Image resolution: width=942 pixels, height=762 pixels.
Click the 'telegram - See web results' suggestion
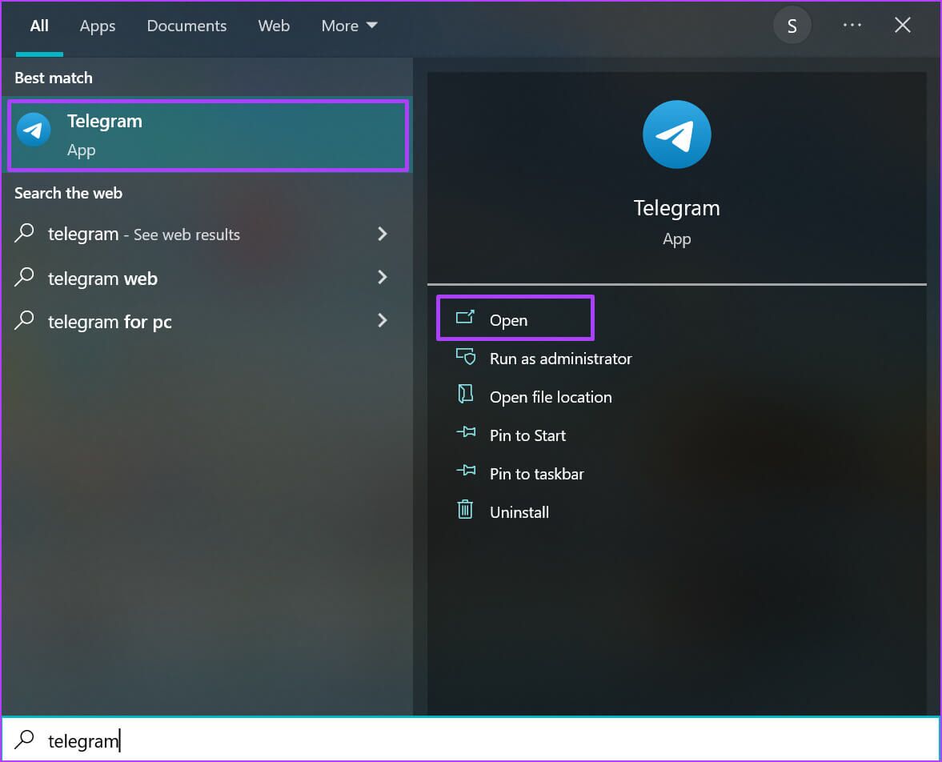click(206, 234)
